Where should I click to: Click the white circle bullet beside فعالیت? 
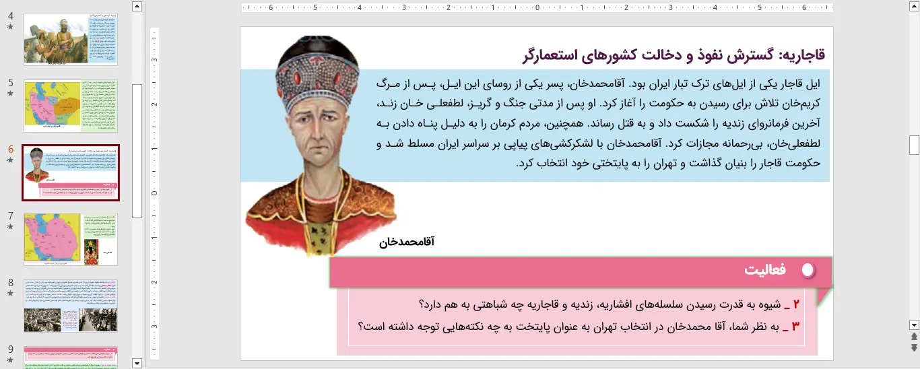tap(808, 270)
